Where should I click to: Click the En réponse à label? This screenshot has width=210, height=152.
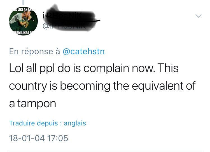pos(34,51)
